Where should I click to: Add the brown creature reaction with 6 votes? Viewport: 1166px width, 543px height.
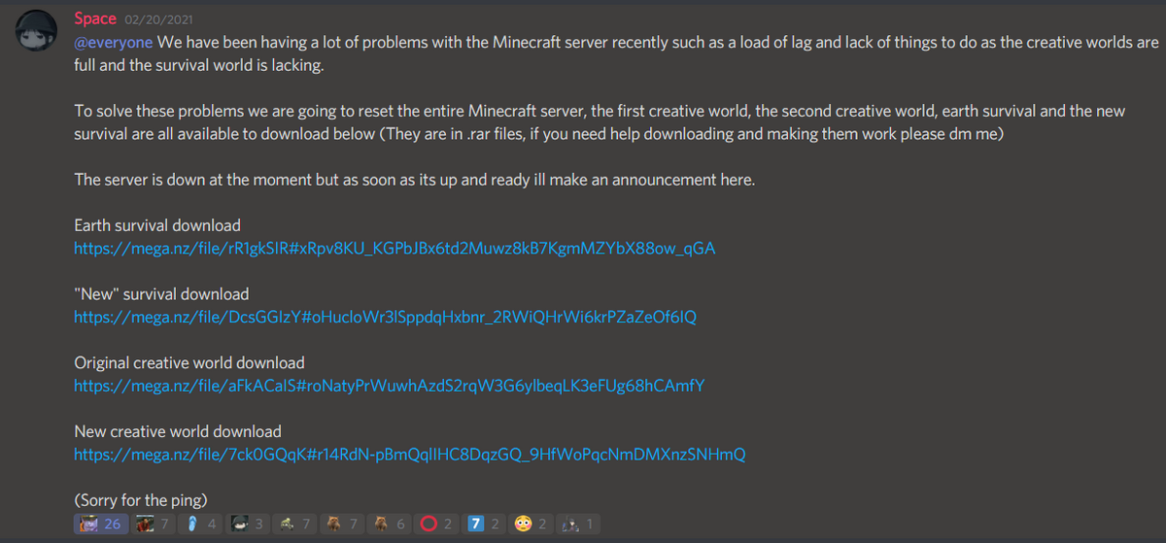pos(390,524)
